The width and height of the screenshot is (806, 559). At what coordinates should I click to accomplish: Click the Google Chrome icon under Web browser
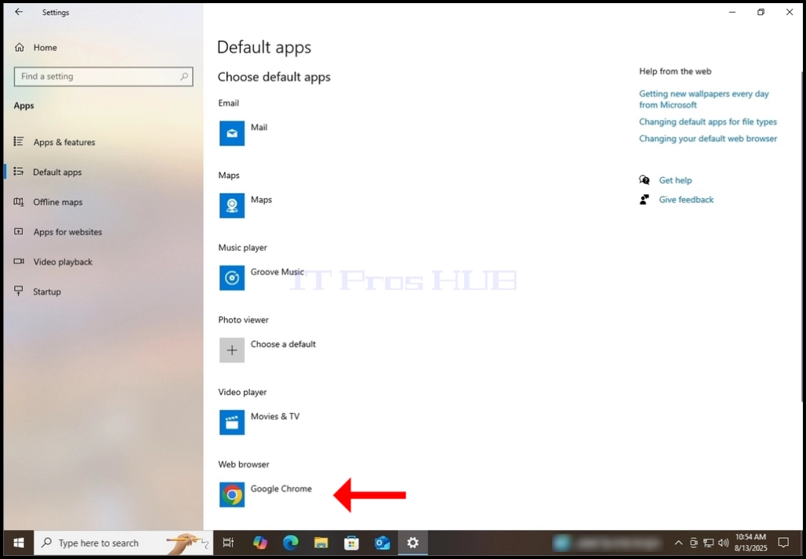click(x=232, y=495)
